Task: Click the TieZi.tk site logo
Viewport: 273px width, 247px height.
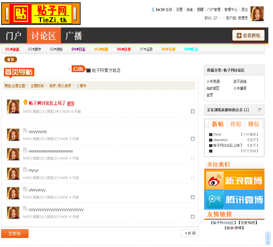Action: tap(41, 14)
